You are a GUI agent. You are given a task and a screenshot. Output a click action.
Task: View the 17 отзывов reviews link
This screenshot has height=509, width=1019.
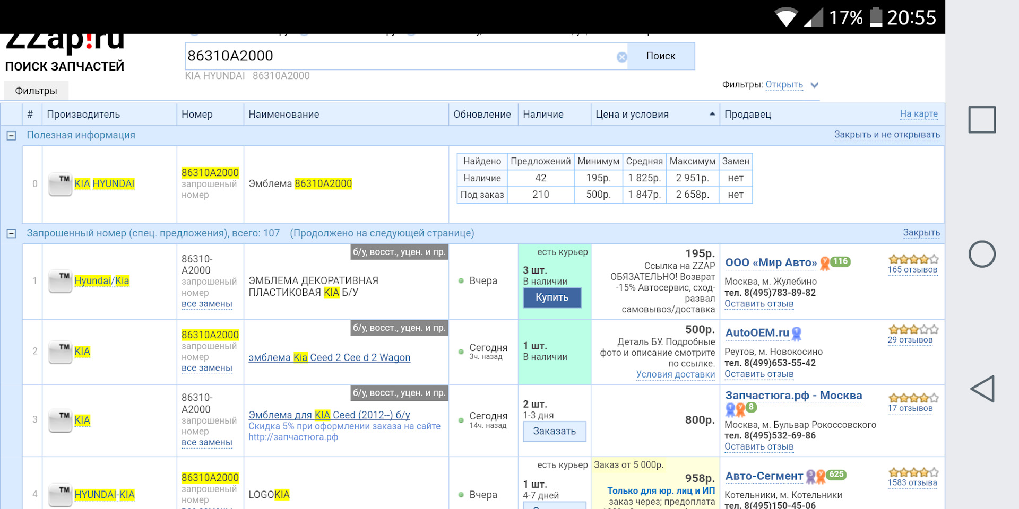pyautogui.click(x=910, y=409)
